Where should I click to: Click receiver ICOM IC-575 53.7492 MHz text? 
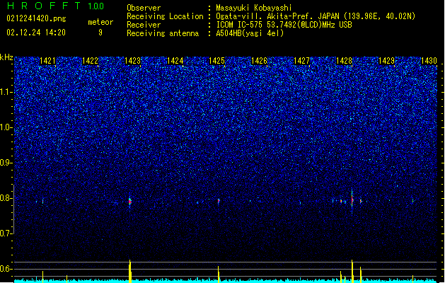pos(284,25)
